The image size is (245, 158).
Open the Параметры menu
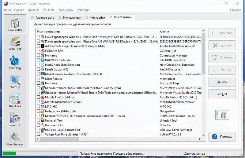[65, 10]
